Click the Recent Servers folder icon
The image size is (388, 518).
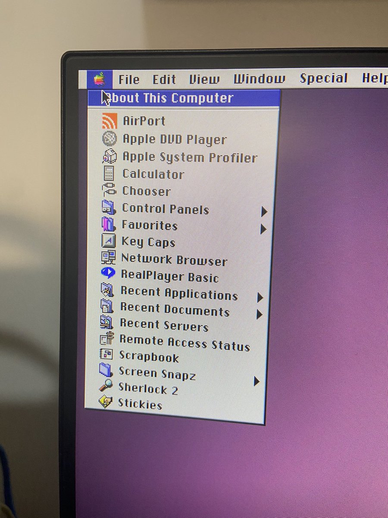[106, 322]
